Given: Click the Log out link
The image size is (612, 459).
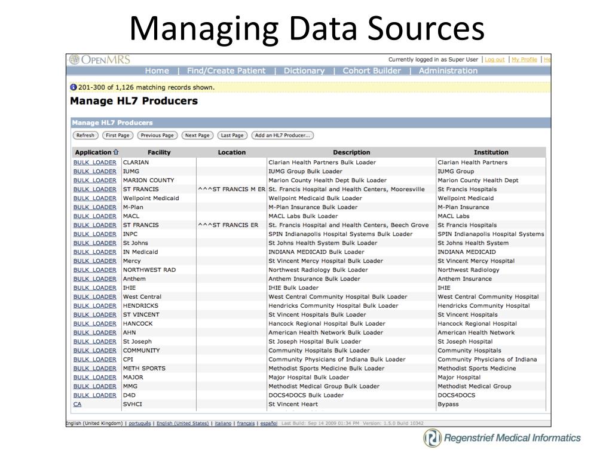Looking at the screenshot, I should 495,60.
